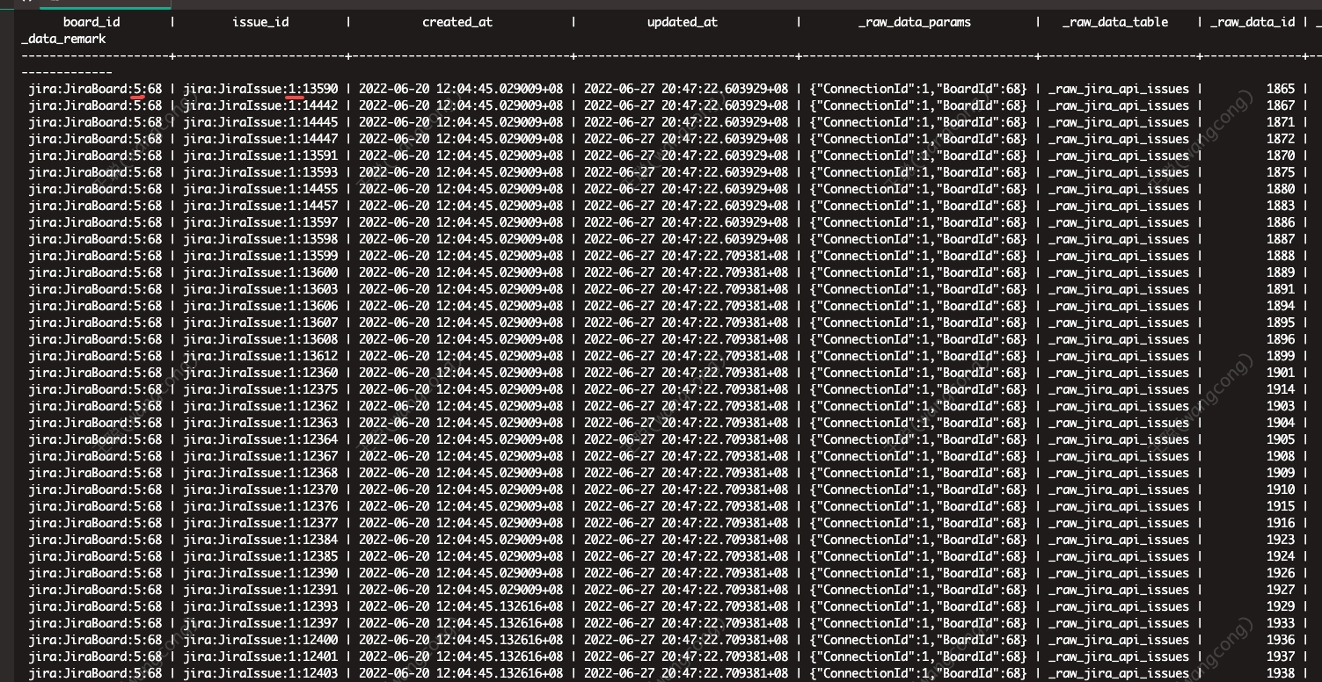Click raw data id 1909

(1281, 473)
